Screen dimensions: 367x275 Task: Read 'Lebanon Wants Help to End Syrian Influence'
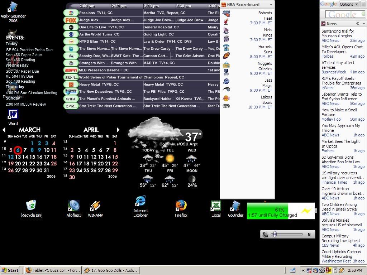tap(342, 96)
